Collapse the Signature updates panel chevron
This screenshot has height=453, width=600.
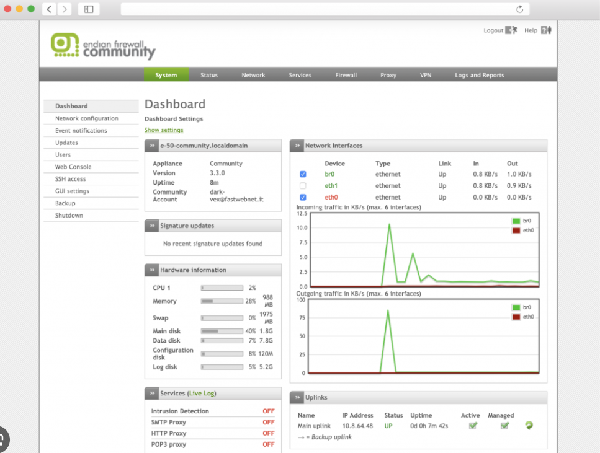[151, 226]
